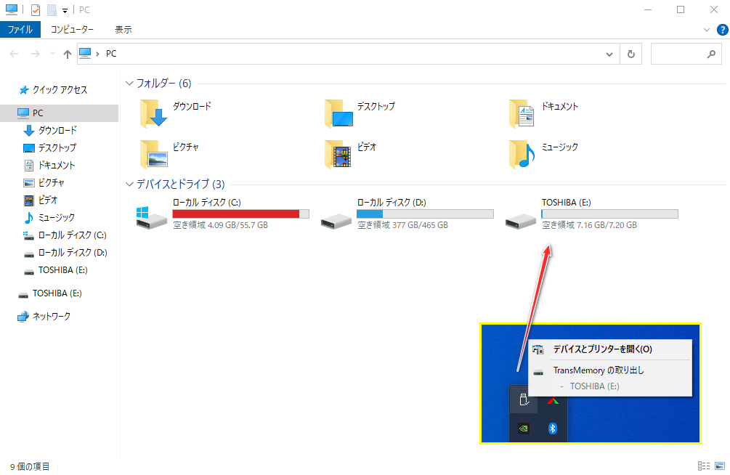Viewport: 730px width, 475px height.
Task: Click the D: drive capacity bar
Action: tap(425, 213)
